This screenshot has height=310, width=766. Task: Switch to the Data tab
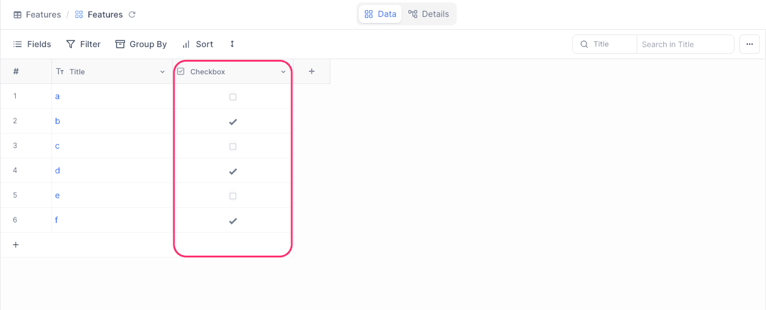381,14
